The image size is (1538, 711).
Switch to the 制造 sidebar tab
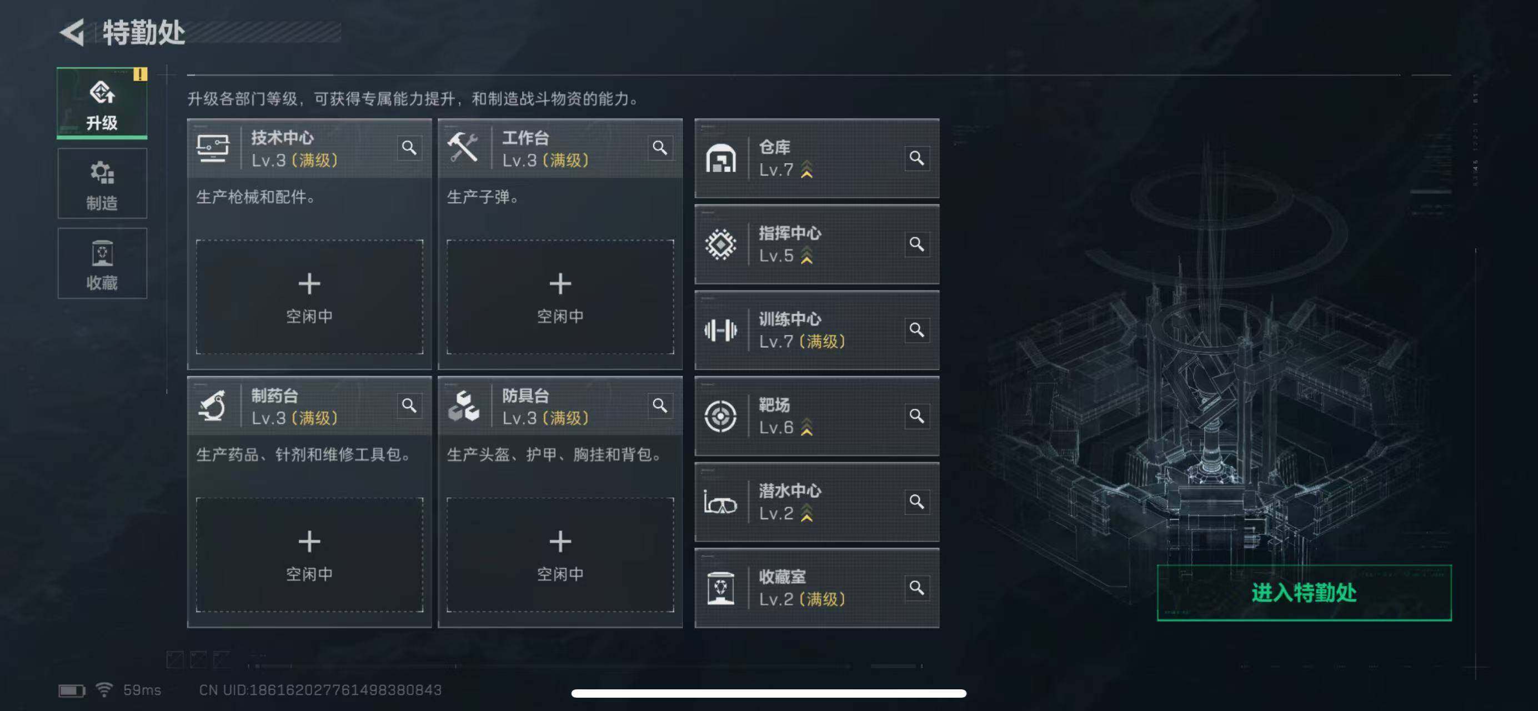tap(102, 184)
